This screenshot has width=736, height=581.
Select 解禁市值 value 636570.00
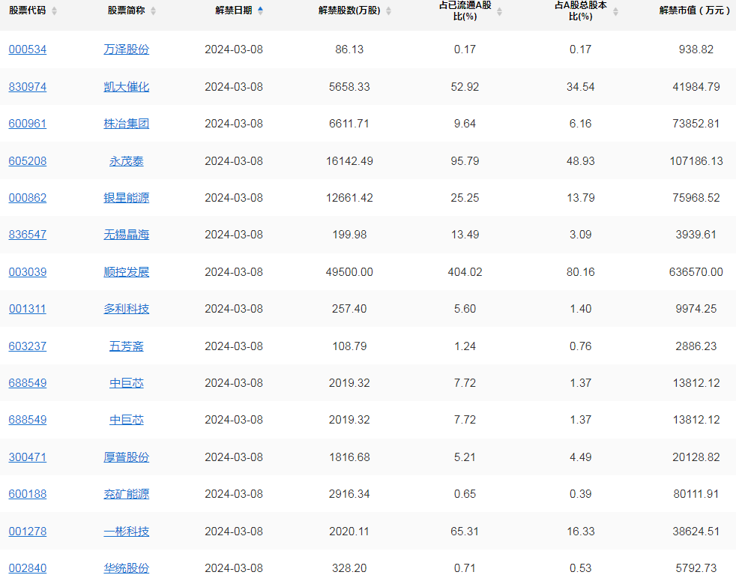click(696, 272)
